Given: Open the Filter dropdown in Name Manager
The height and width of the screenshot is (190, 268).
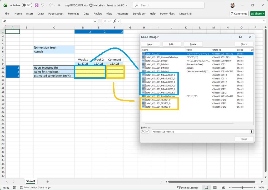Looking at the screenshot, I should [244, 44].
